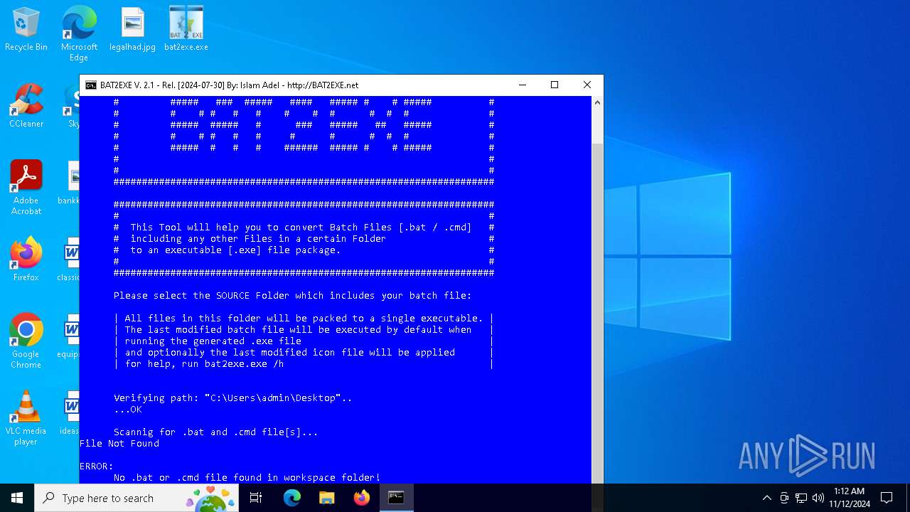The image size is (910, 512).
Task: Select the legalhad.jpg desktop file
Action: (132, 30)
